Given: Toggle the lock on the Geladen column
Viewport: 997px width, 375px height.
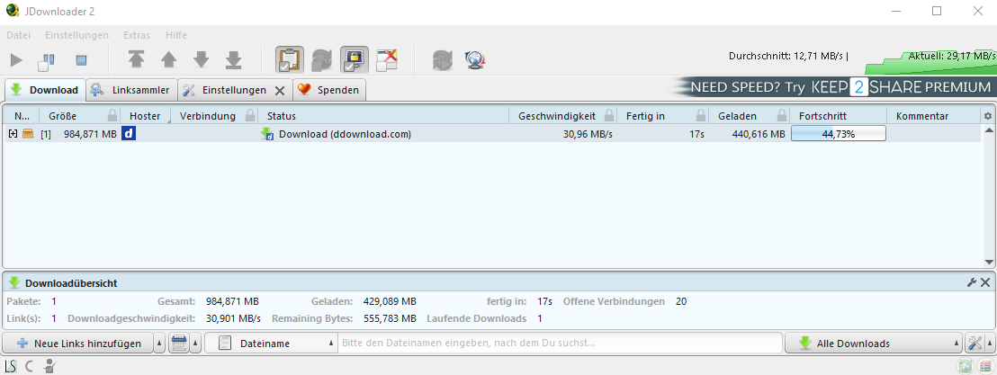Looking at the screenshot, I should [782, 116].
